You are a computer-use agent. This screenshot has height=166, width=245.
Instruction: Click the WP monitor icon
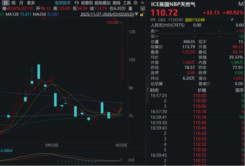[142, 8]
